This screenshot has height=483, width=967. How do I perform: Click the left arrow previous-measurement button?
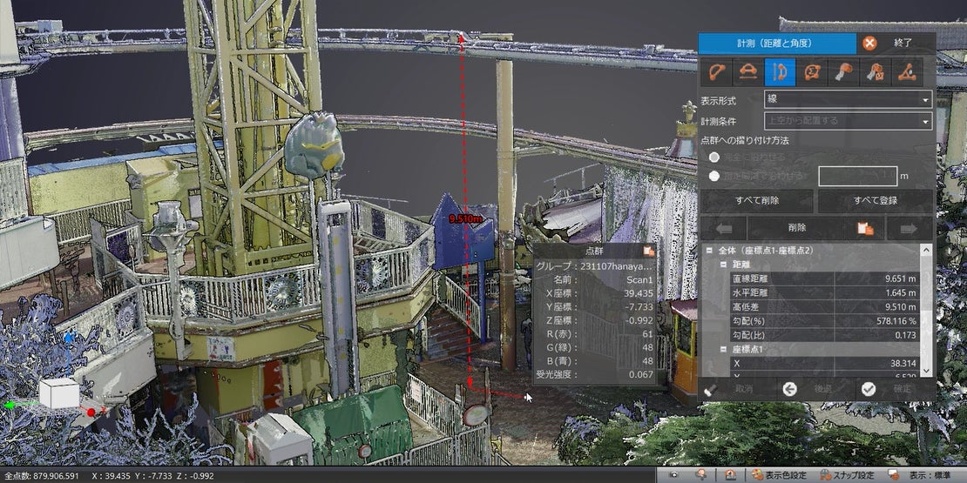pos(723,228)
